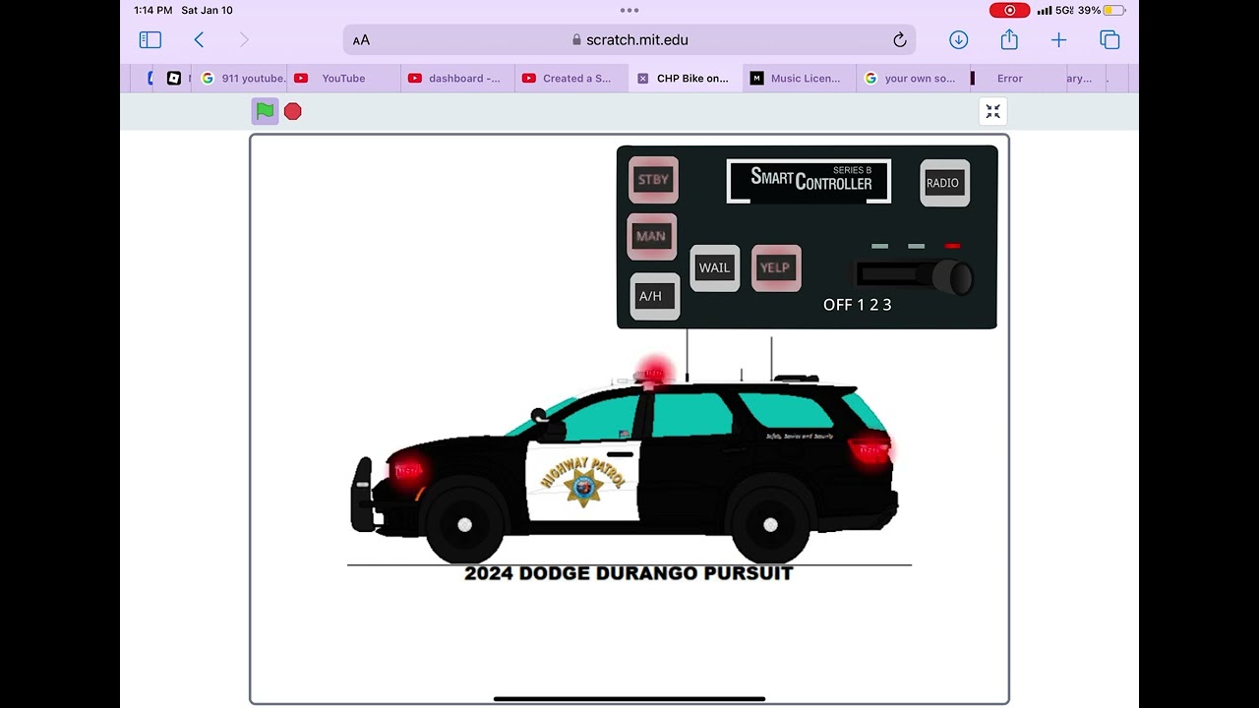Screen dimensions: 1259x708
Task: Show Safari sidebar panel
Action: 150,39
